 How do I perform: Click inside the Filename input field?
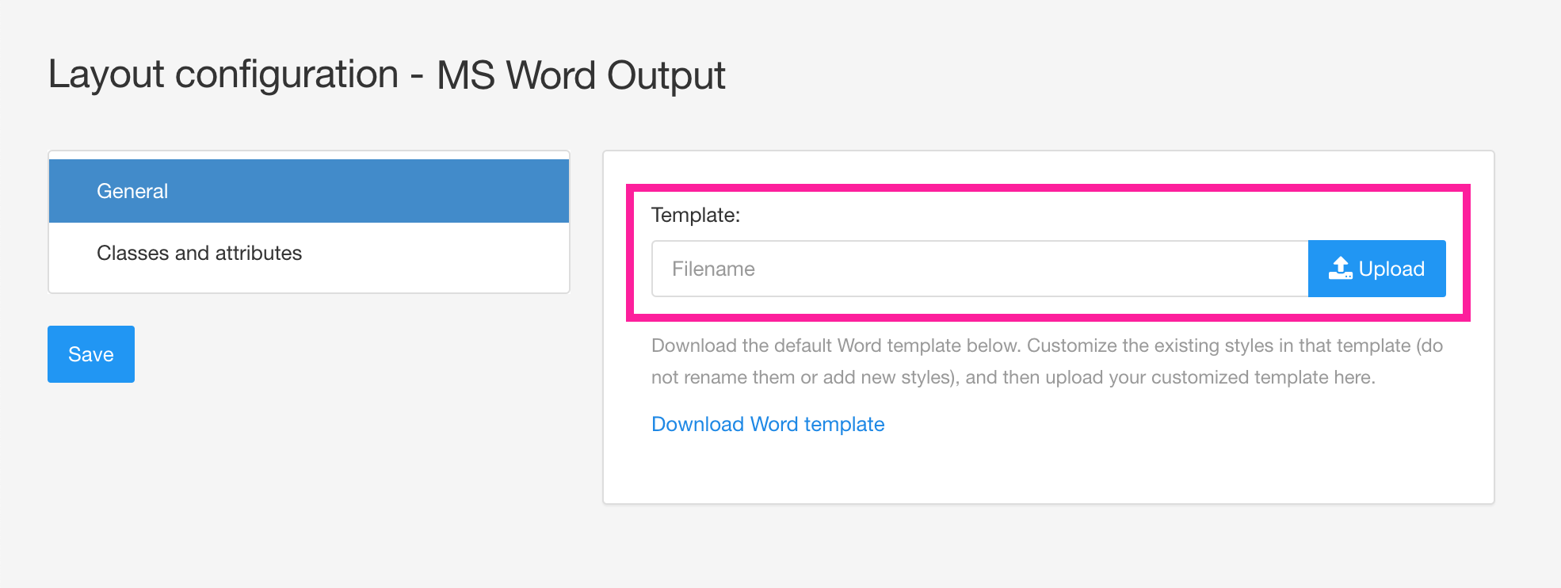tap(951, 268)
